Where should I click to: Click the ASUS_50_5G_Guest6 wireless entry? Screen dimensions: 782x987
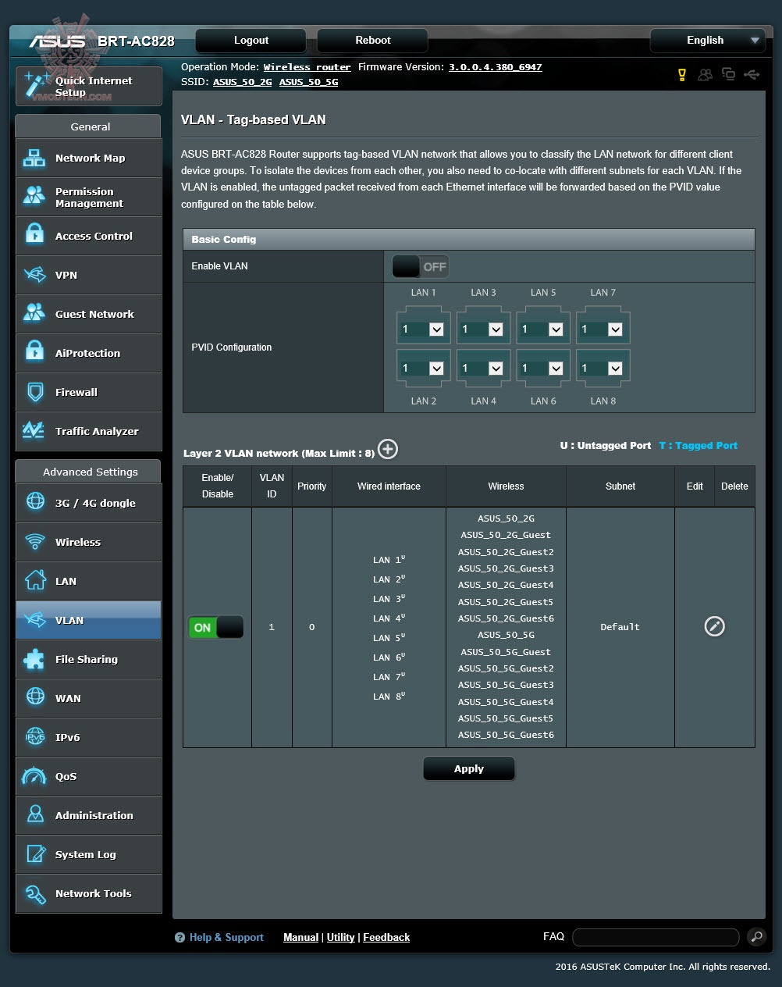506,735
